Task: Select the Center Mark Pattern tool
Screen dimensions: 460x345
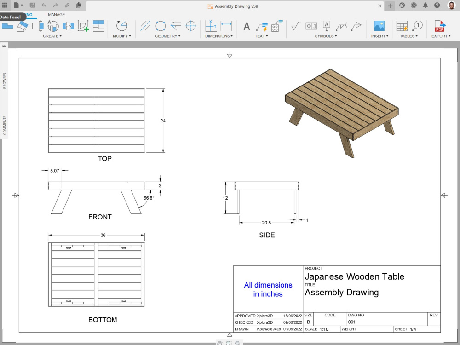Action: pos(161,26)
